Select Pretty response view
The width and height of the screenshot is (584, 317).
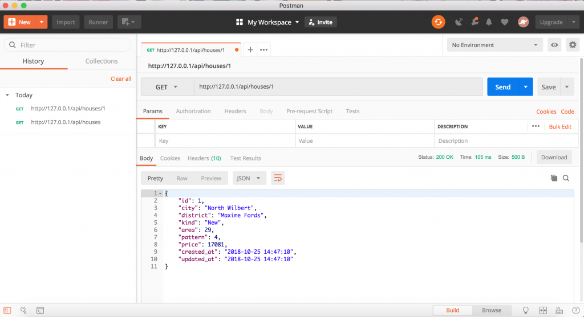pyautogui.click(x=155, y=178)
